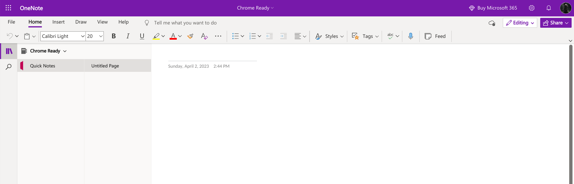Image resolution: width=574 pixels, height=184 pixels.
Task: Open the account profile picture
Action: click(x=566, y=8)
